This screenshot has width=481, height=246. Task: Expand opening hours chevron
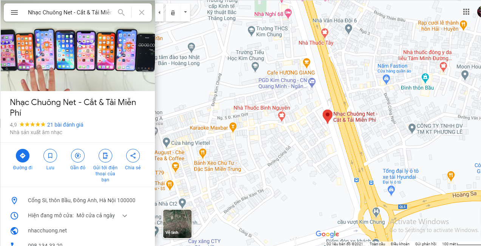tap(125, 216)
